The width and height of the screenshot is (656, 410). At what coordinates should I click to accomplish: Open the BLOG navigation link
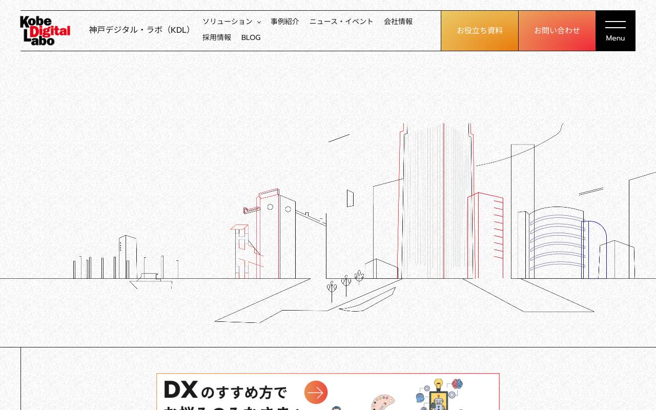coord(251,37)
